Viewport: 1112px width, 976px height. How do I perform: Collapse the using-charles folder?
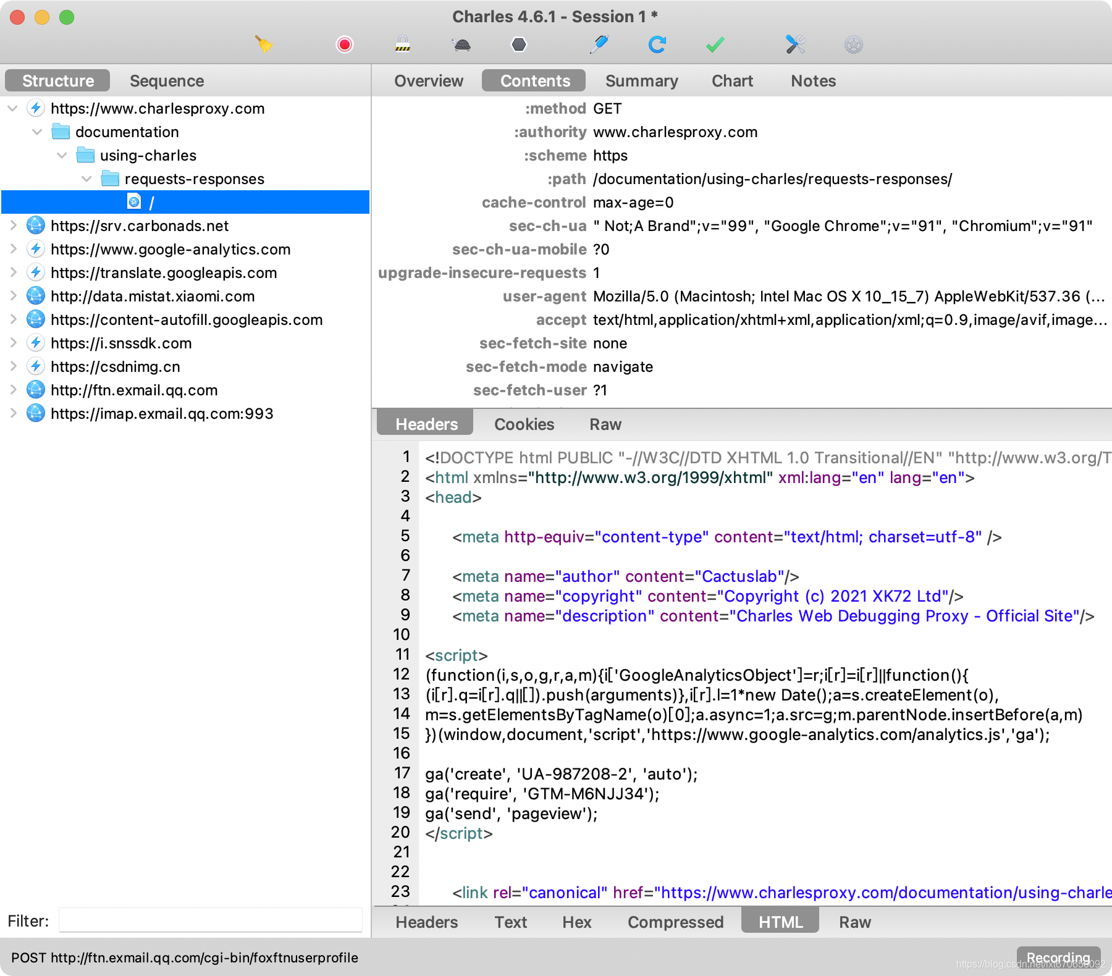point(62,156)
